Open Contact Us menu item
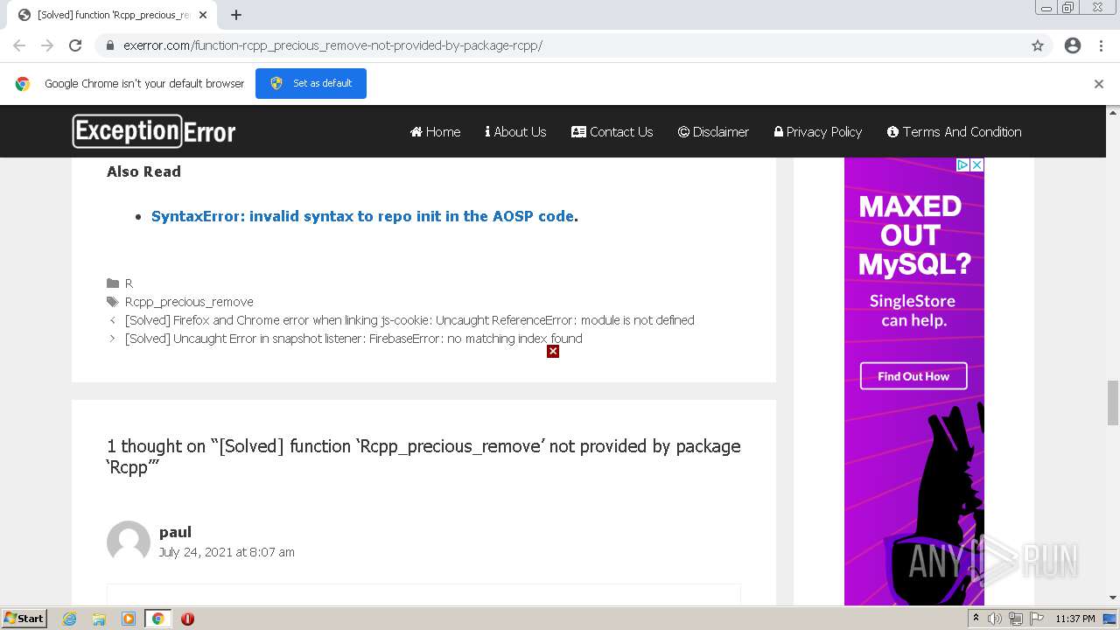 click(612, 131)
